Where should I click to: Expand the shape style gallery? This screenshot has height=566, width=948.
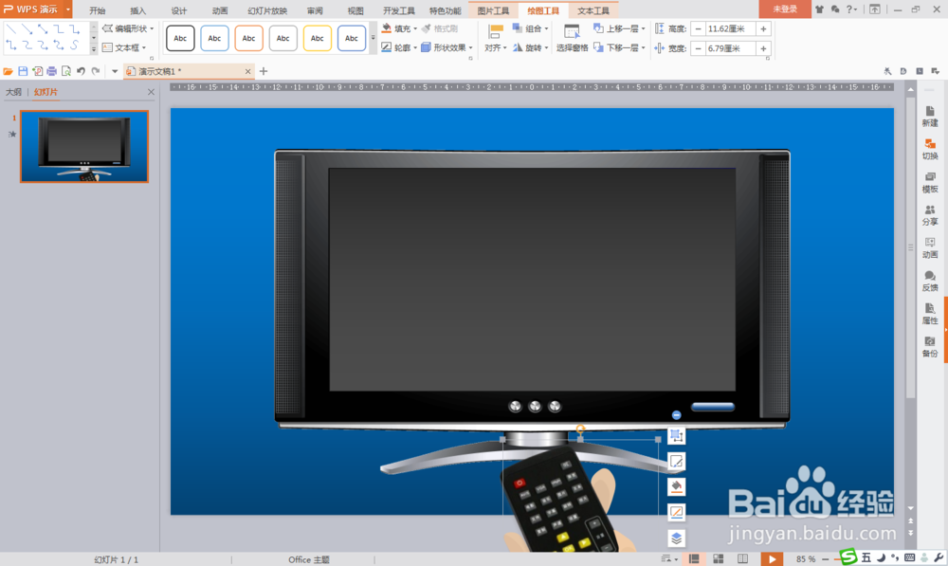[x=373, y=38]
